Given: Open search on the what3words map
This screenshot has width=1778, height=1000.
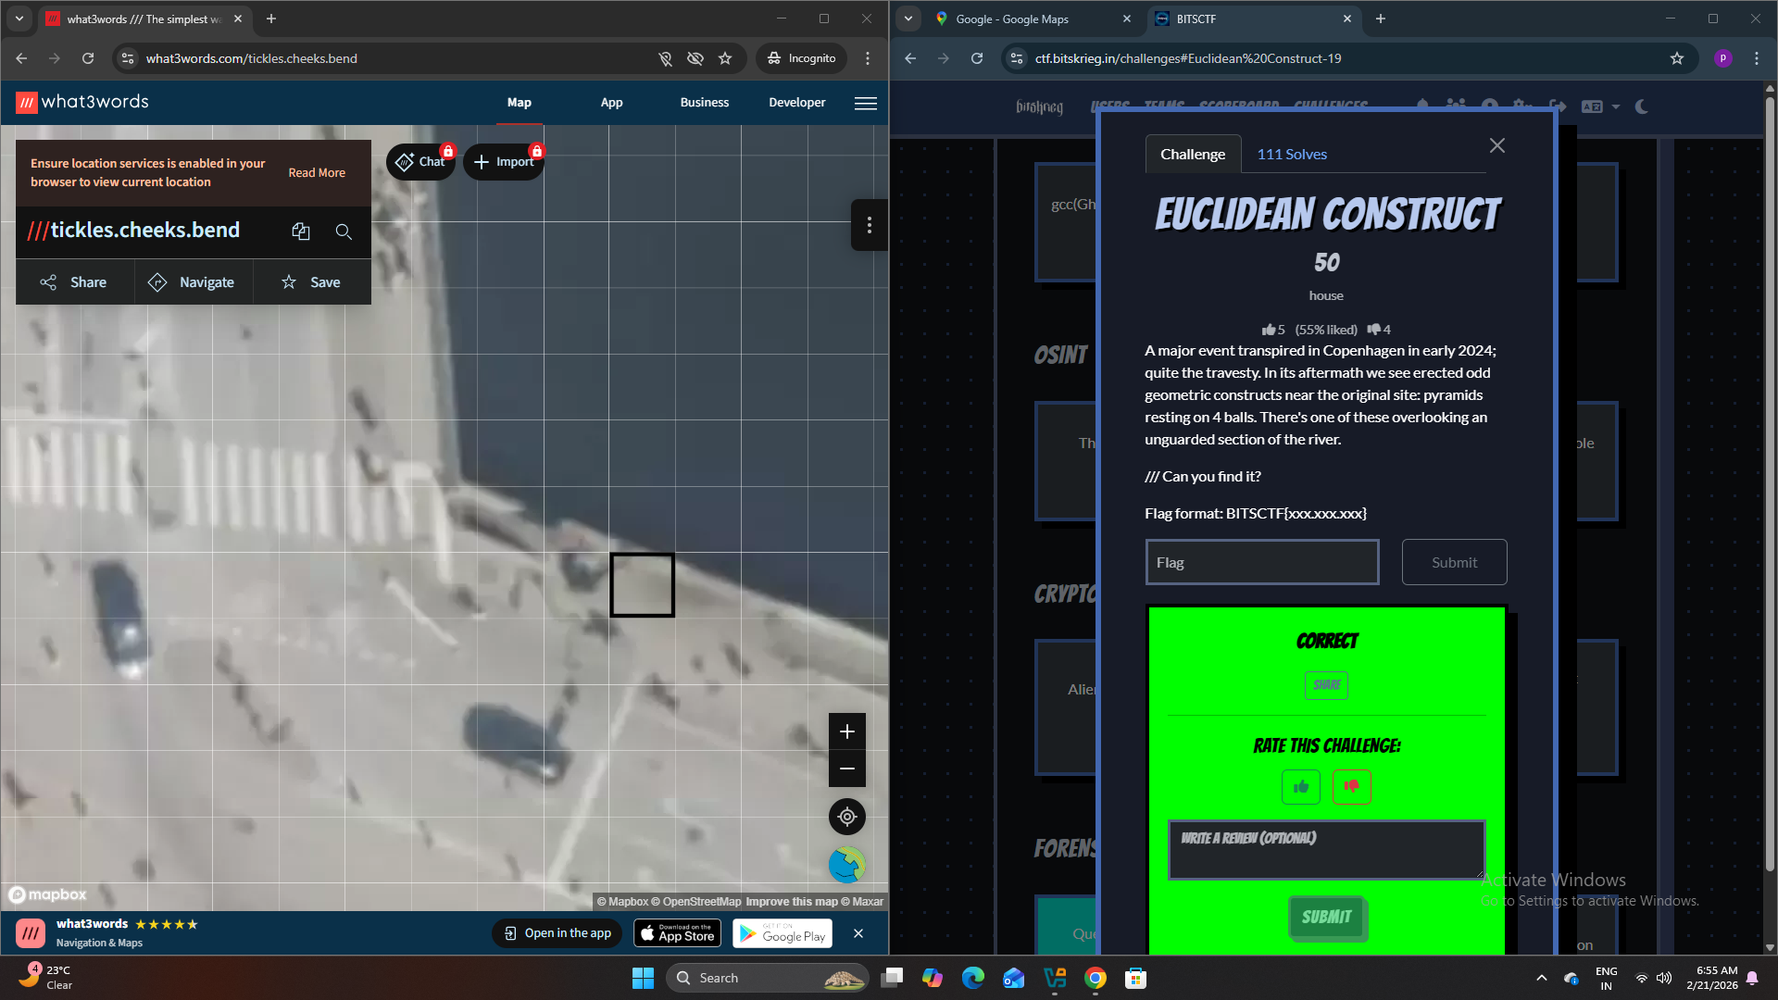Looking at the screenshot, I should (x=344, y=231).
